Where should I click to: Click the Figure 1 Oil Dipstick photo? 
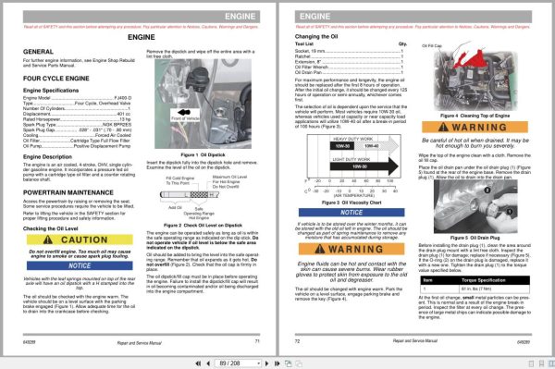pyautogui.click(x=203, y=104)
